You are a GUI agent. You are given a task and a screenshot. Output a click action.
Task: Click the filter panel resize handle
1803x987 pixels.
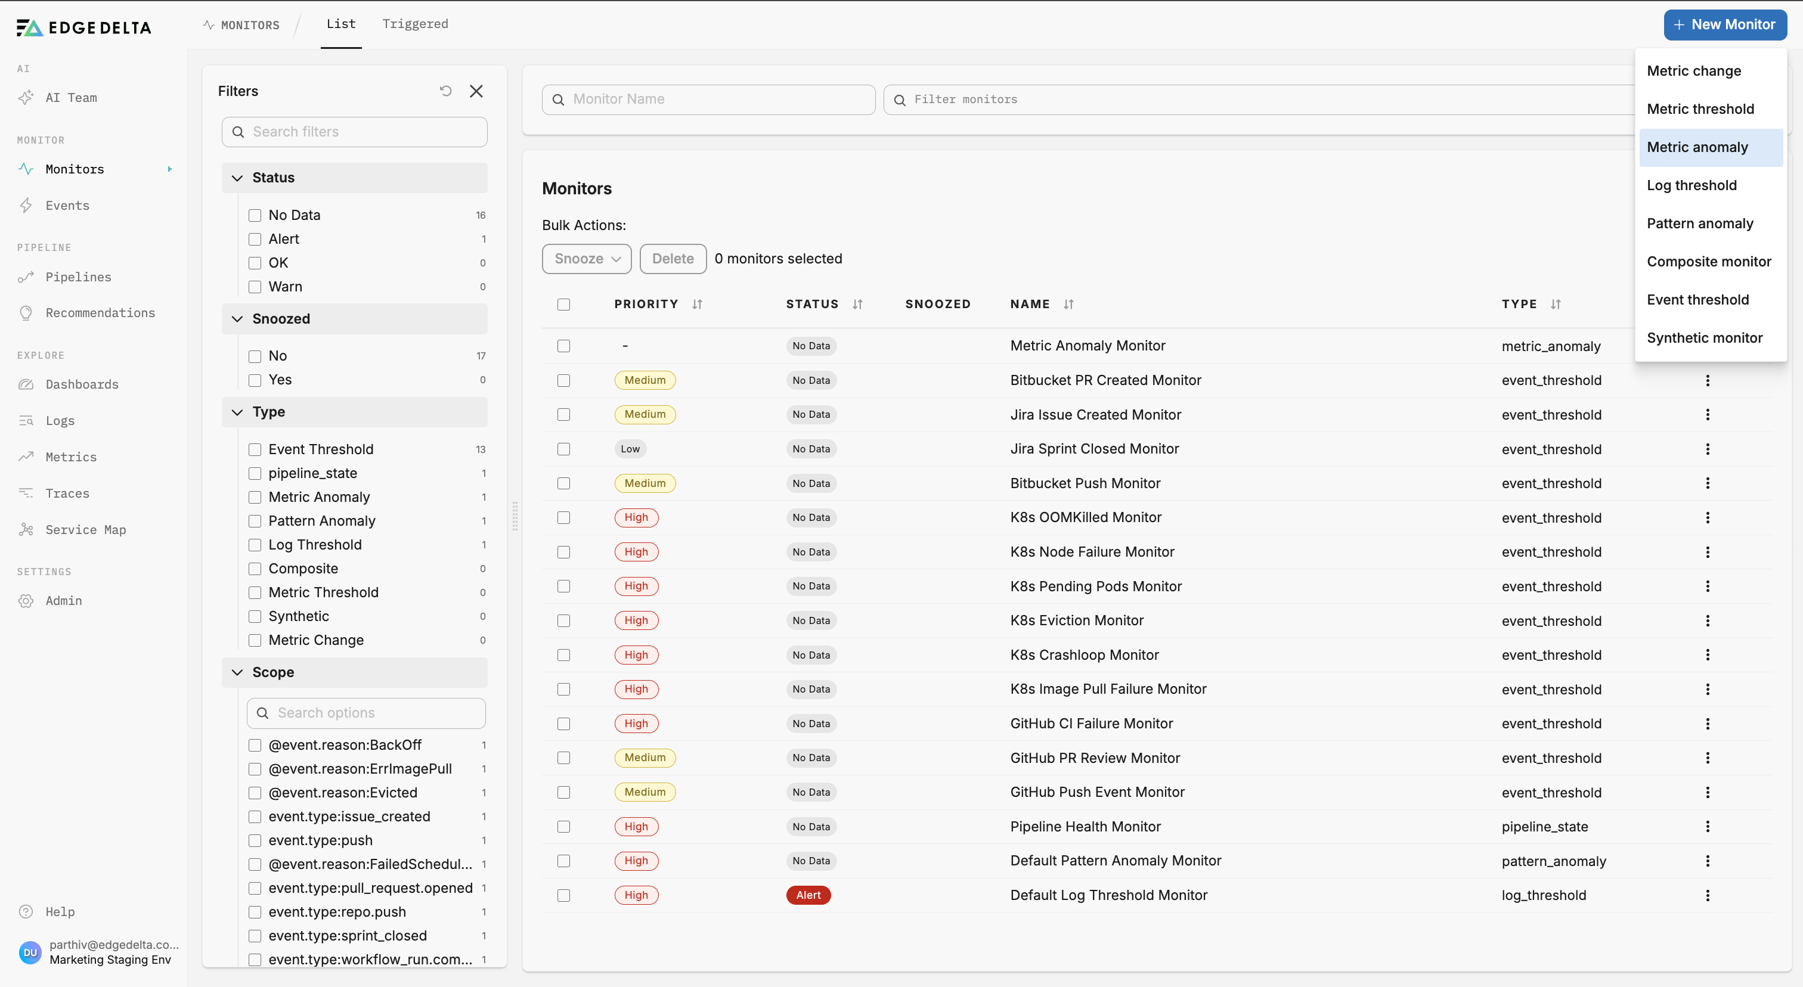tap(515, 516)
